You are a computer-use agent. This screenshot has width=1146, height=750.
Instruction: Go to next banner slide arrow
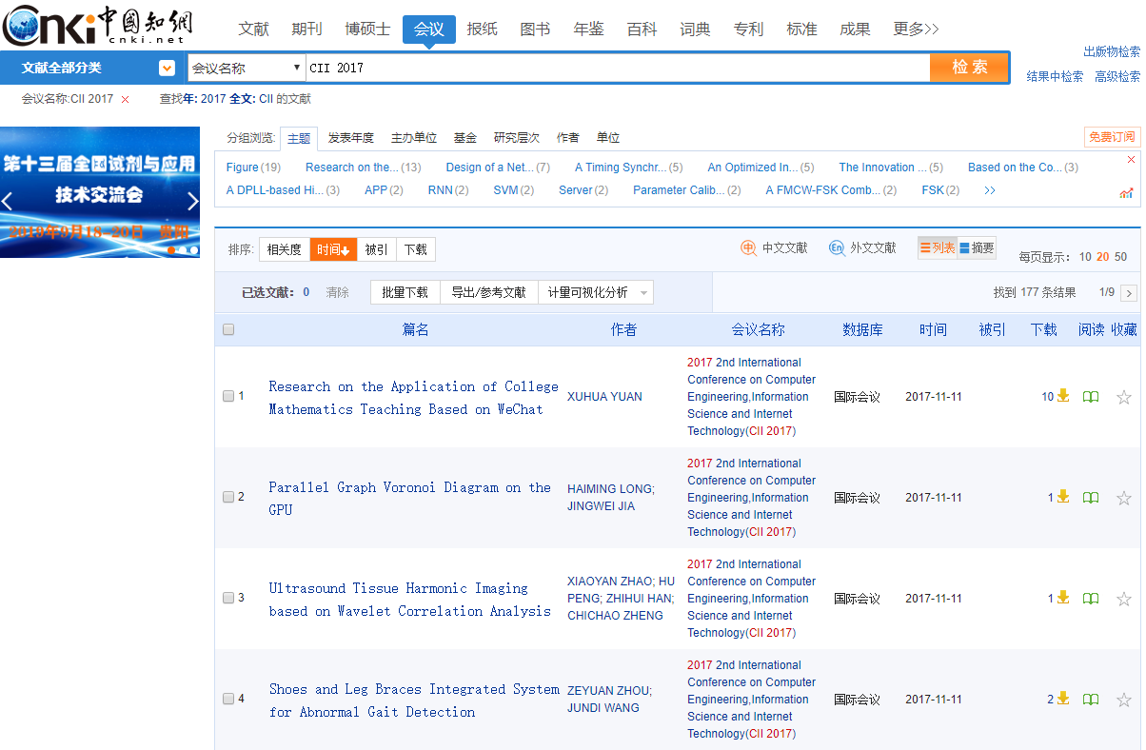pyautogui.click(x=192, y=201)
